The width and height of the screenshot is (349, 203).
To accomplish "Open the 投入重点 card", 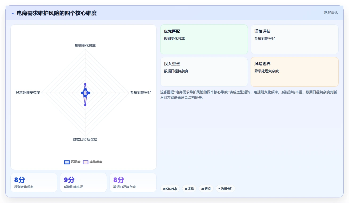I will (x=204, y=72).
